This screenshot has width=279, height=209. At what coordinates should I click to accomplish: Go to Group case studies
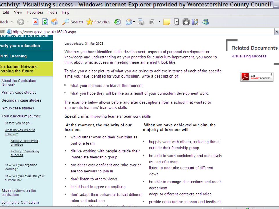point(18,108)
